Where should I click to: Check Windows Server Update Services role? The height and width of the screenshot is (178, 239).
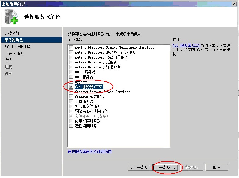pyautogui.click(x=71, y=92)
